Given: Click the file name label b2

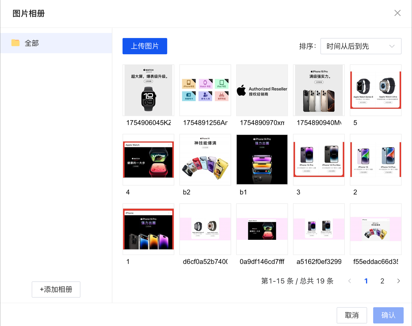Looking at the screenshot, I should point(187,192).
